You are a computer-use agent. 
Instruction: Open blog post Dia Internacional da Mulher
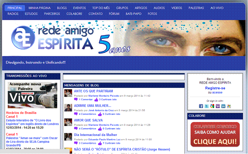click(x=95, y=135)
